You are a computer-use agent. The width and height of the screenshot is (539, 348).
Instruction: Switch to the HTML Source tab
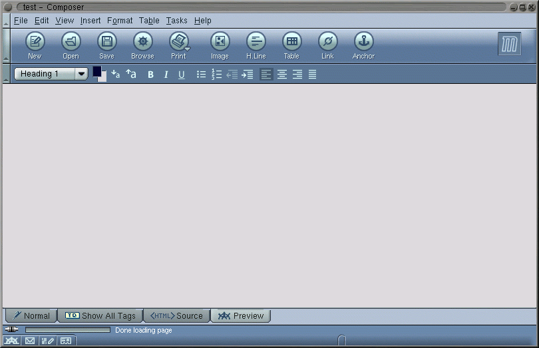tap(177, 315)
